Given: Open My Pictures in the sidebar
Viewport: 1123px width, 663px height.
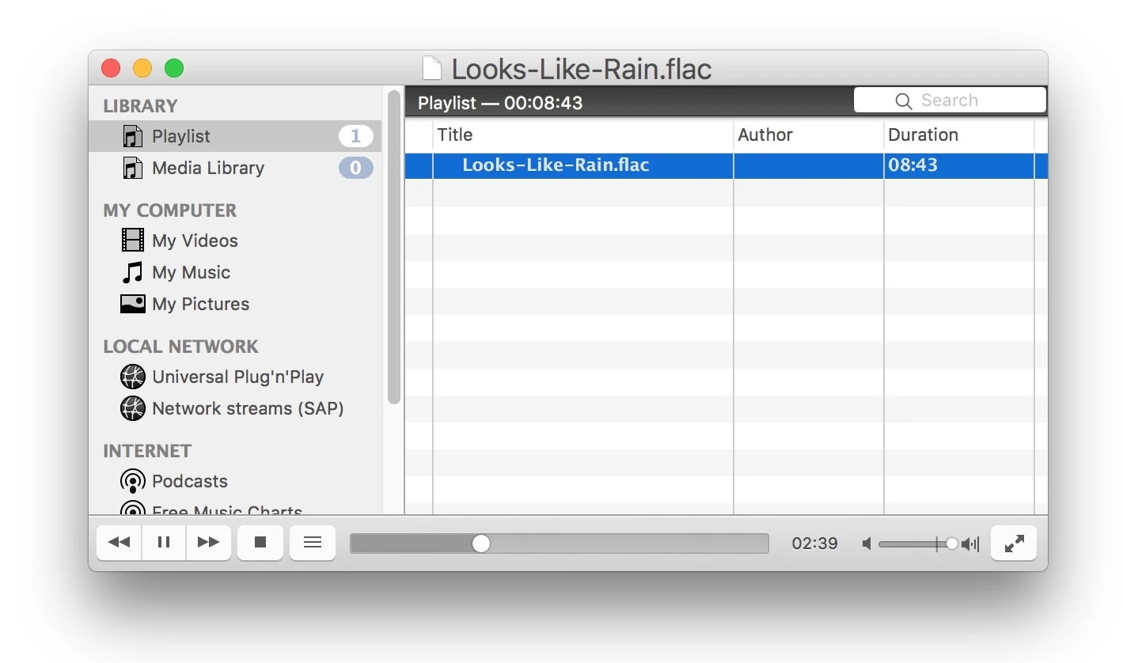Looking at the screenshot, I should 200,304.
